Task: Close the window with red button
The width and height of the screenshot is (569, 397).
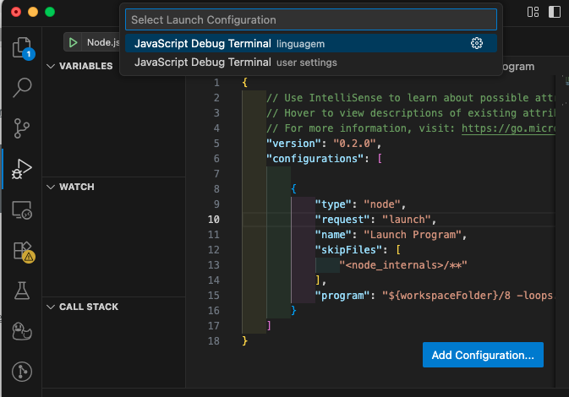Action: 16,12
